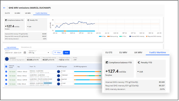The width and height of the screenshot is (179, 101).
Task: Click enlarged Compliance balance icon in popup
Action: coord(107,63)
